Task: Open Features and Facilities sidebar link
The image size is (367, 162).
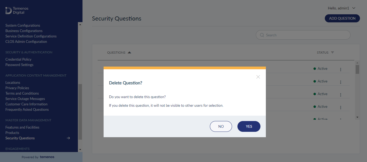Action: point(22,127)
